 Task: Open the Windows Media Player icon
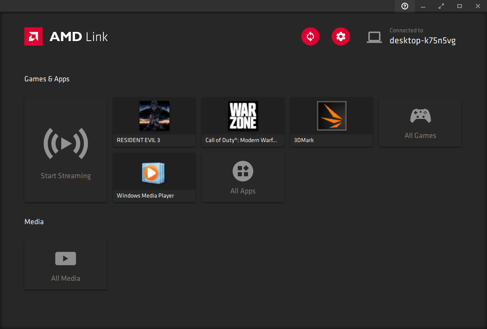pos(154,173)
